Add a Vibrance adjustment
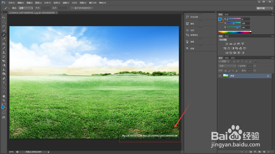Image resolution: width=275 pixels, height=154 pixels. tap(243, 44)
